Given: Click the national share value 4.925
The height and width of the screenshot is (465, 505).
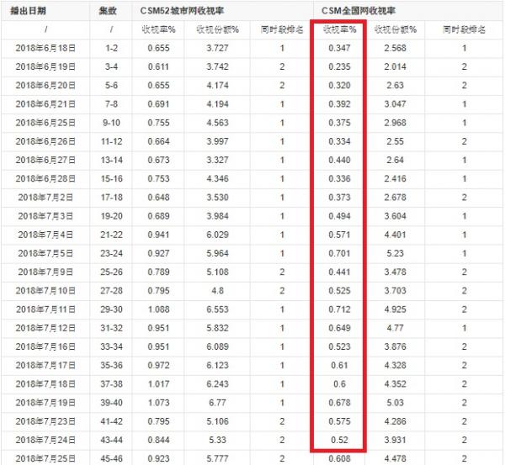Looking at the screenshot, I should click(396, 309).
